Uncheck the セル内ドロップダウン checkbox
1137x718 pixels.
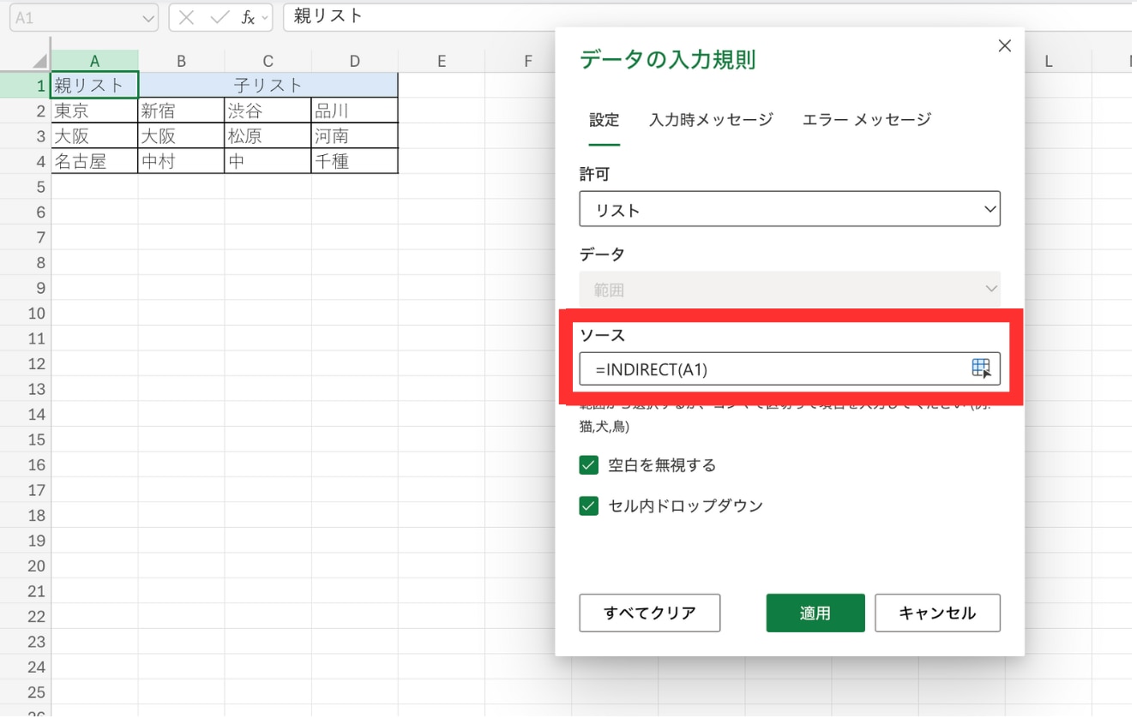[588, 506]
